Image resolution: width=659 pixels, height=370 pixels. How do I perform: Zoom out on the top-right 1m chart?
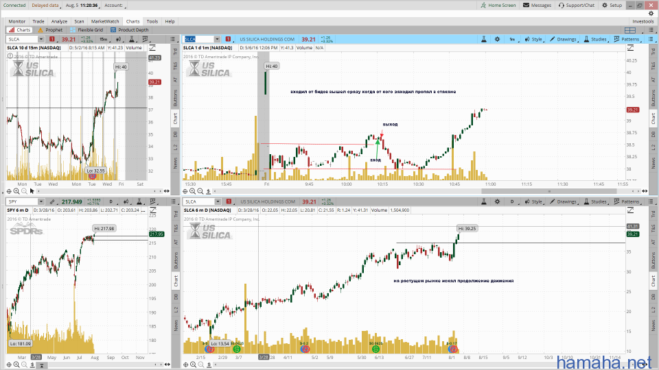tap(200, 191)
